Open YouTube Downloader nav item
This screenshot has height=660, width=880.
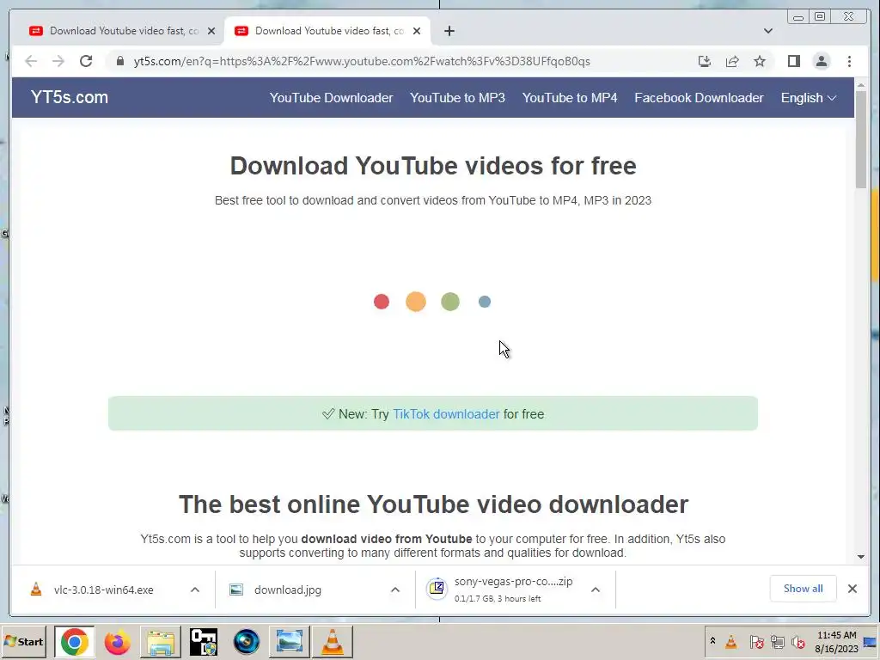[331, 98]
